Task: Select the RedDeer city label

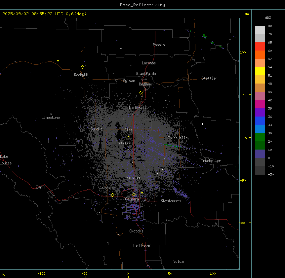Action: (146, 84)
